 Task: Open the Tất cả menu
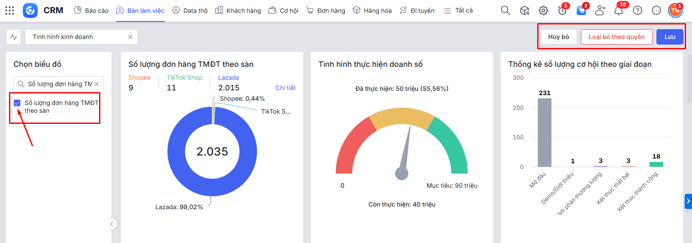coord(458,10)
